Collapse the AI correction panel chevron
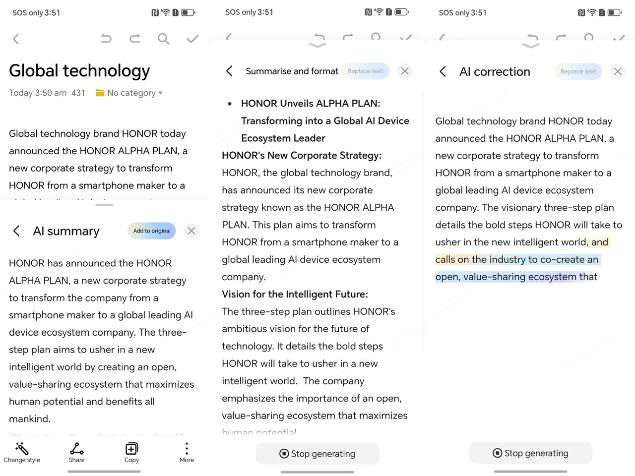 530,46
